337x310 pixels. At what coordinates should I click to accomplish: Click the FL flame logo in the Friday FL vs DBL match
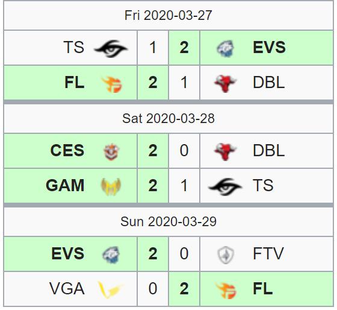pyautogui.click(x=111, y=84)
